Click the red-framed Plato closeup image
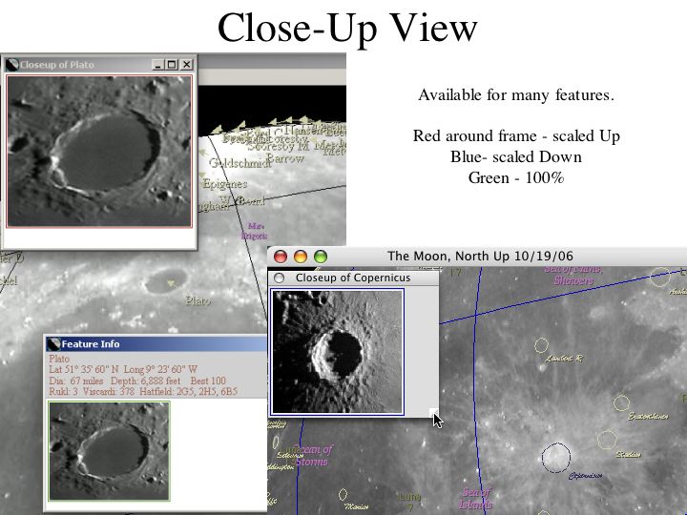Screen dimensions: 687x515 coord(99,151)
